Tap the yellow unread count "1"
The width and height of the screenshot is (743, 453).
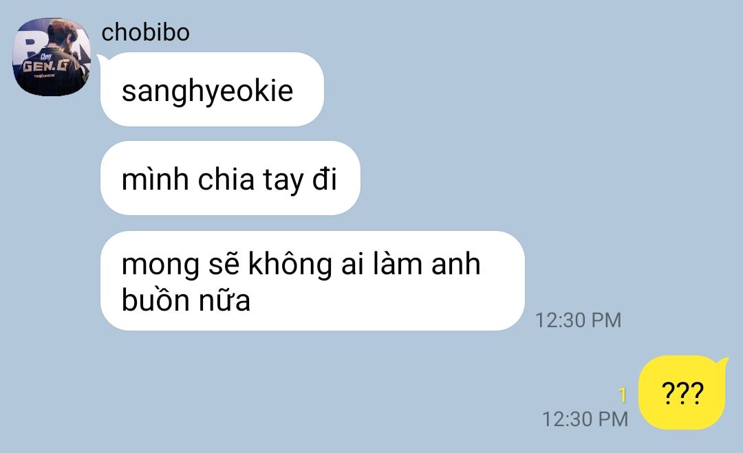point(623,395)
